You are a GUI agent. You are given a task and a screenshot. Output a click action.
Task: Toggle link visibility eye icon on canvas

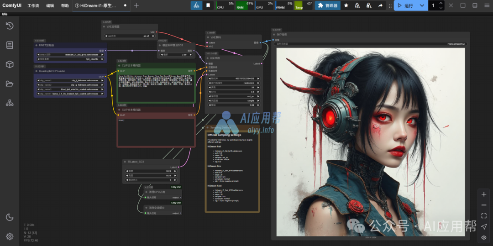[484, 237]
